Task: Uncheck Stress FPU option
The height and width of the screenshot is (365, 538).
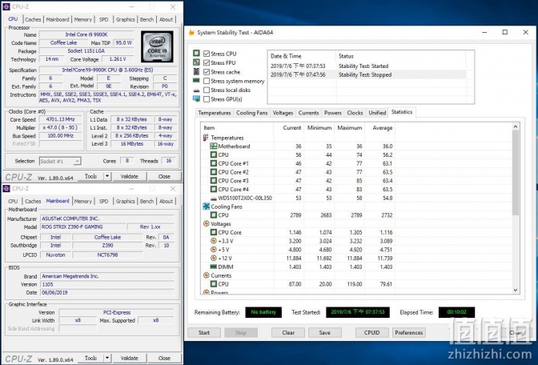Action: click(x=207, y=62)
